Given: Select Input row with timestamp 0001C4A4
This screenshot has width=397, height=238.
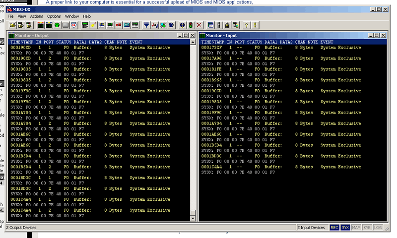Looking at the screenshot, I should [293, 167].
